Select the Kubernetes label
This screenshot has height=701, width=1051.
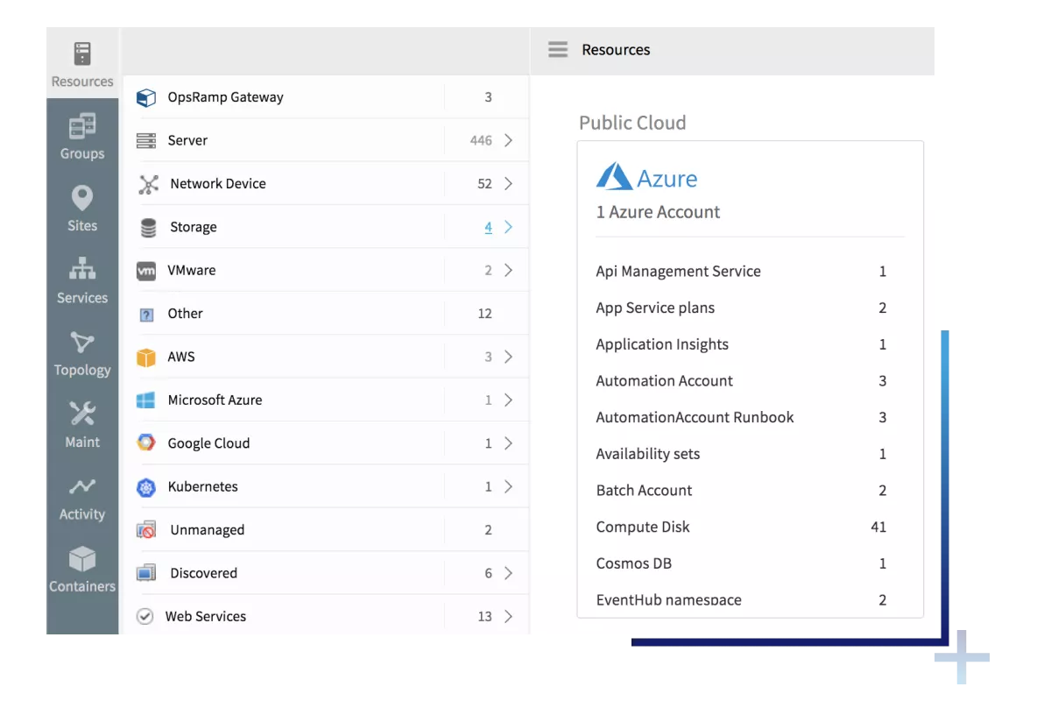pyautogui.click(x=202, y=486)
